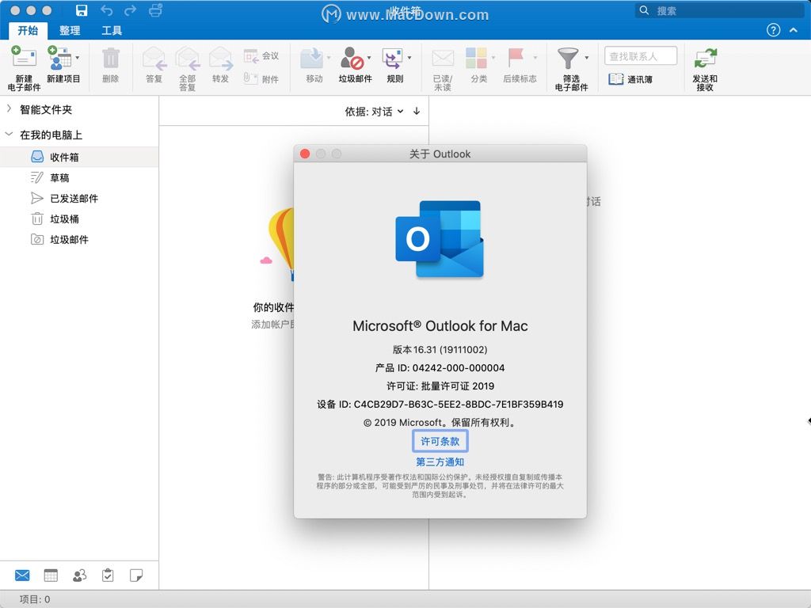Click the 查找联系人 search contacts field
The width and height of the screenshot is (811, 608).
click(641, 56)
